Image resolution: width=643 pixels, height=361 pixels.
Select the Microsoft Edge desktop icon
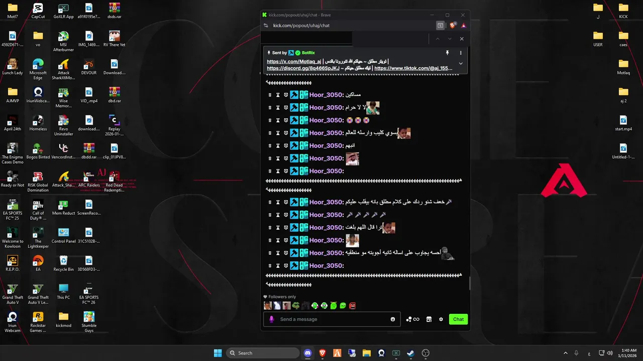(38, 69)
